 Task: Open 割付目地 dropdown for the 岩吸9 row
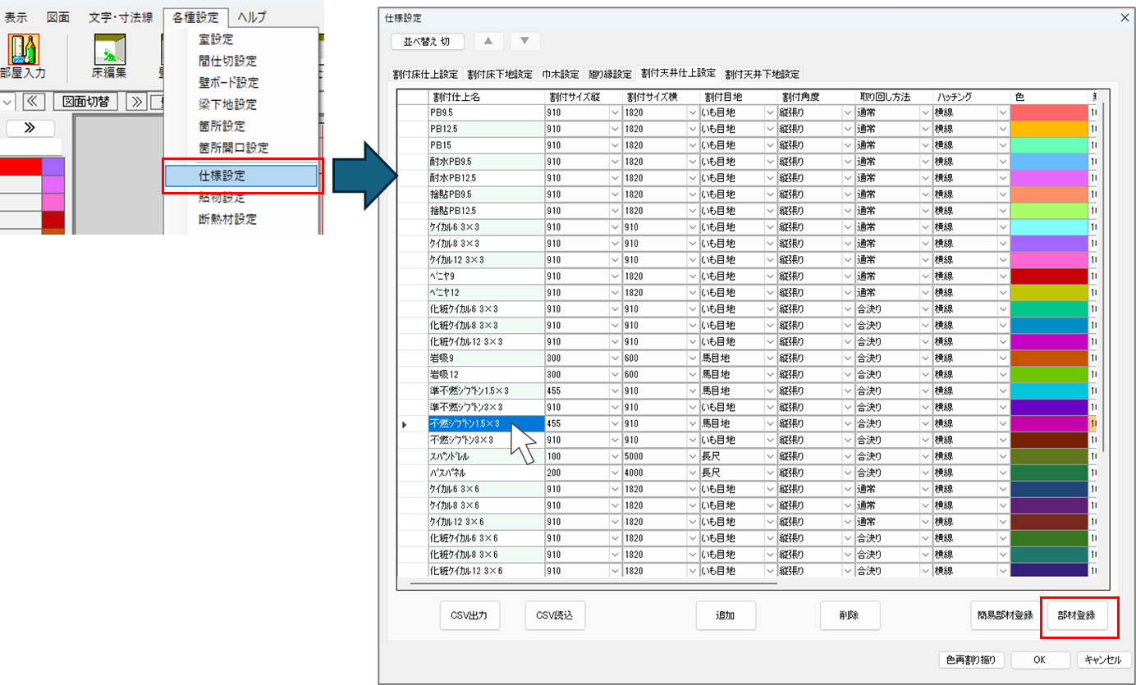tap(770, 358)
